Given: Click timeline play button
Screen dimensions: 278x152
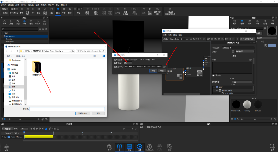Looking at the screenshot, I should coord(37,129).
